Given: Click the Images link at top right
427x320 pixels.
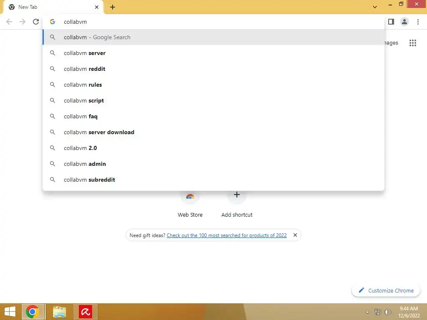Looking at the screenshot, I should tap(391, 43).
